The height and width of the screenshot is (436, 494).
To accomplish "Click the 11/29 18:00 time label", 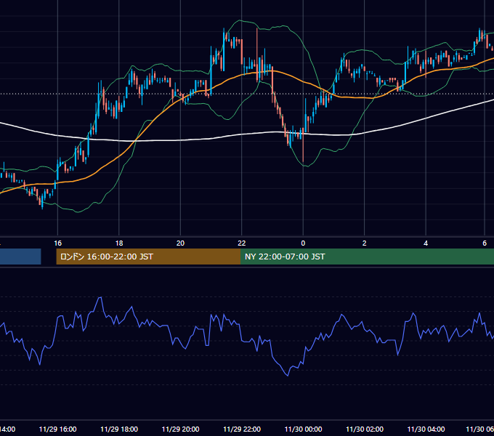I will 119,429.
